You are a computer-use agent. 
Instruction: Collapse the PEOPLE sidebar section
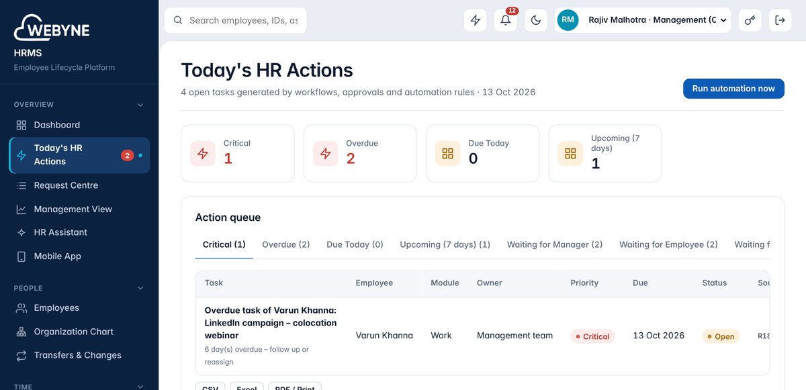pyautogui.click(x=140, y=288)
